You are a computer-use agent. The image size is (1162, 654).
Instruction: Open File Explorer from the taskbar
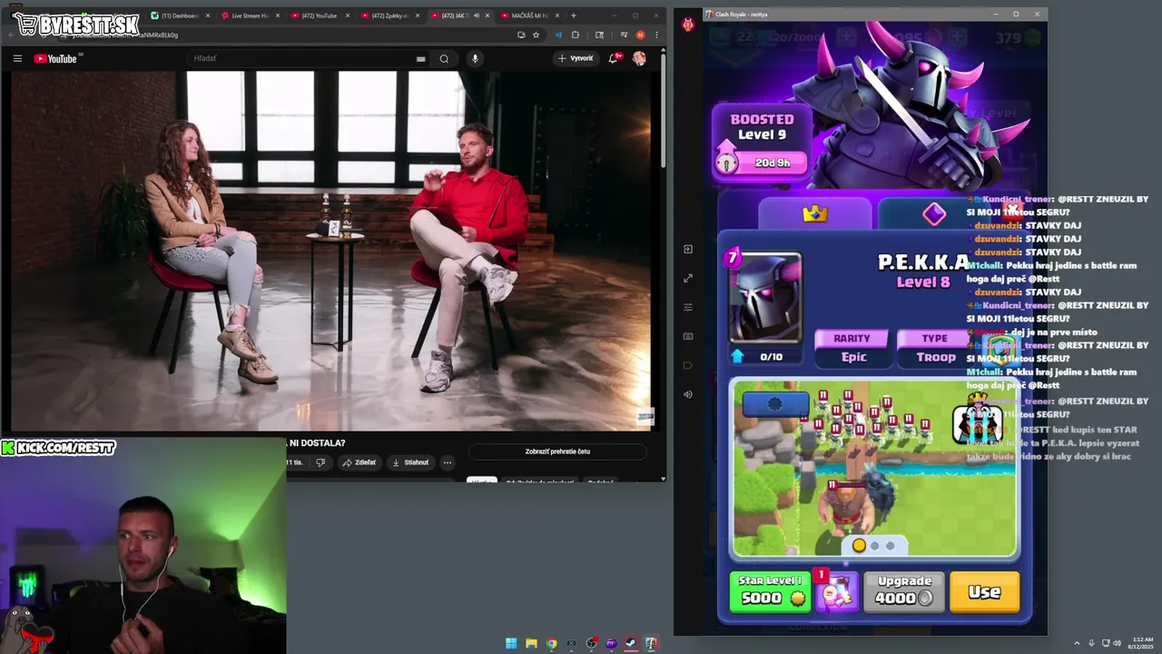click(x=531, y=643)
